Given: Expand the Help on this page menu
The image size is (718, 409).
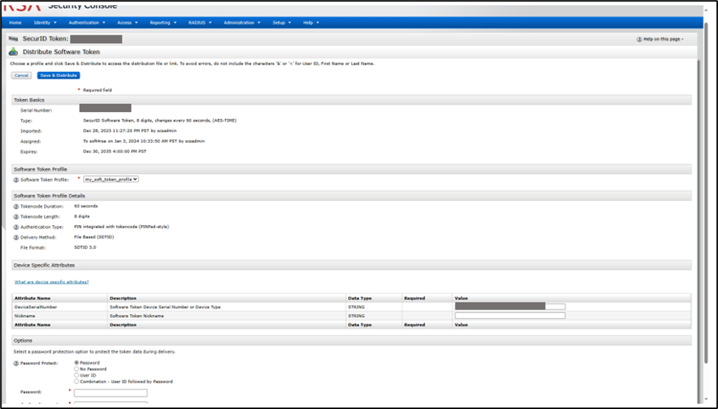Looking at the screenshot, I should (x=660, y=39).
